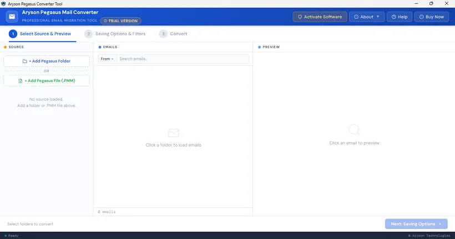
Task: Click the Buy Now button
Action: 432,17
